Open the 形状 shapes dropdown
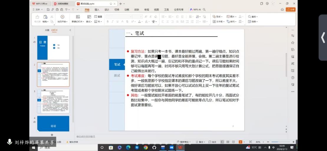This screenshot has height=151, width=327. point(218,17)
